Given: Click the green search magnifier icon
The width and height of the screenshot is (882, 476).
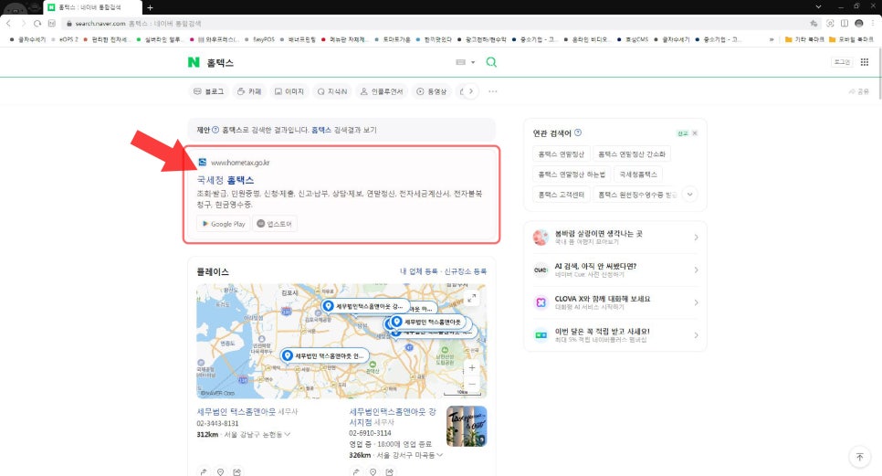Looking at the screenshot, I should pos(491,62).
